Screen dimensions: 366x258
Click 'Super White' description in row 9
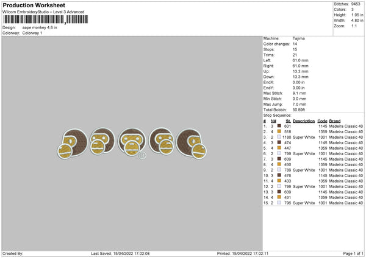point(304,170)
